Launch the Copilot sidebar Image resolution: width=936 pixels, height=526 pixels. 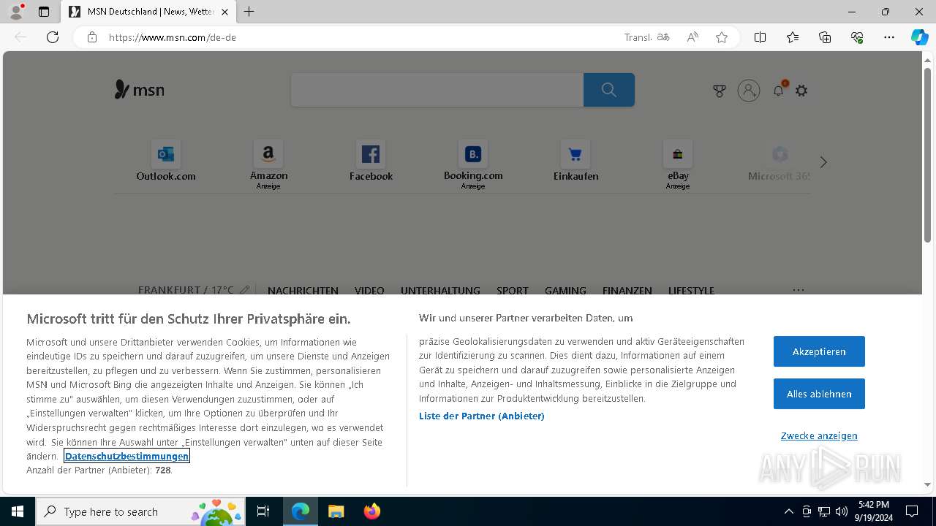pos(920,37)
